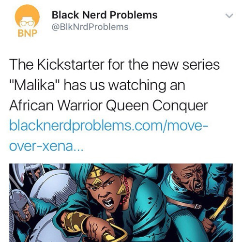Viewport: 242px width, 242px height.
Task: Tap the African Warrior Queen Conquer line
Action: 108,106
